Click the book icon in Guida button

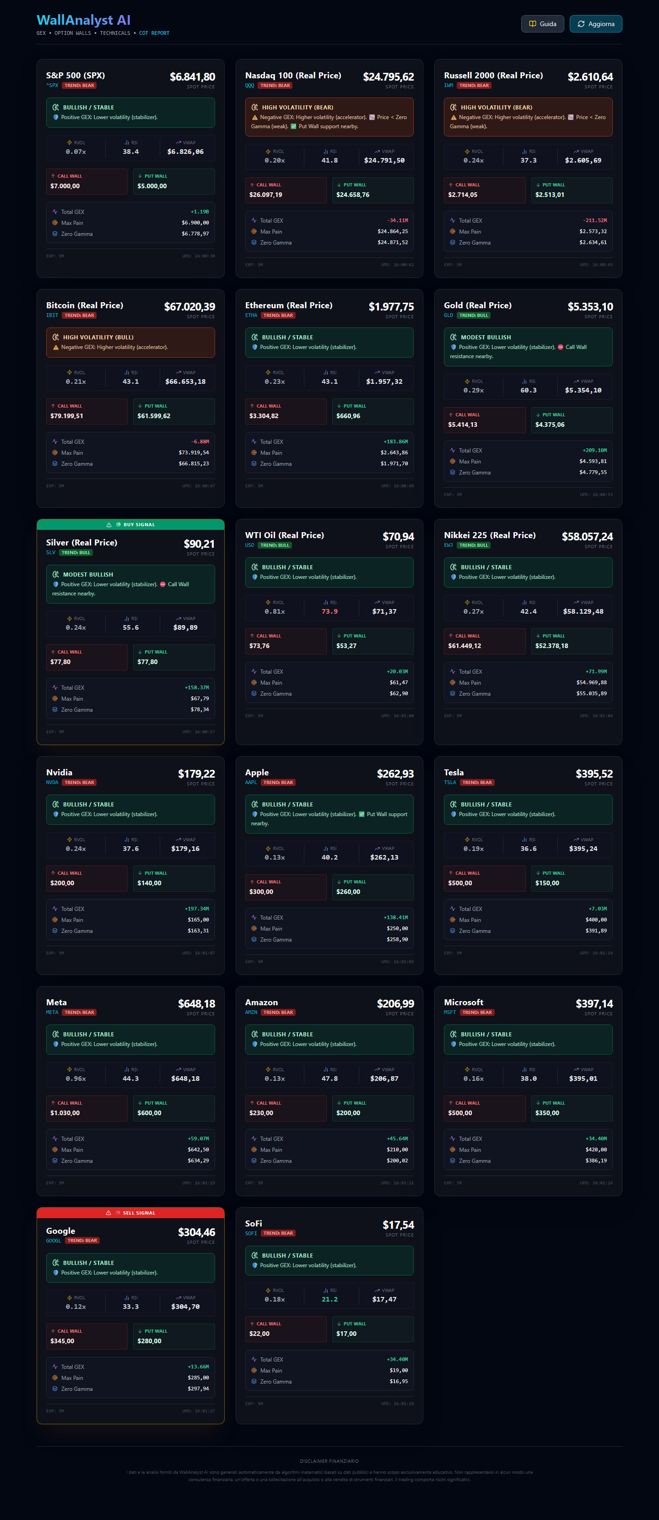(532, 24)
